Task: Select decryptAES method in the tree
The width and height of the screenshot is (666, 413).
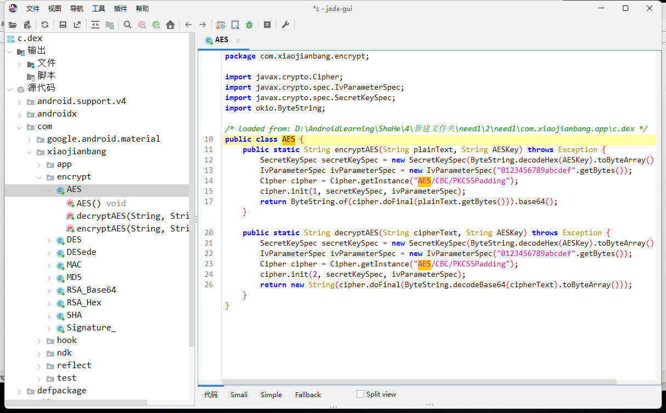Action: tap(131, 216)
